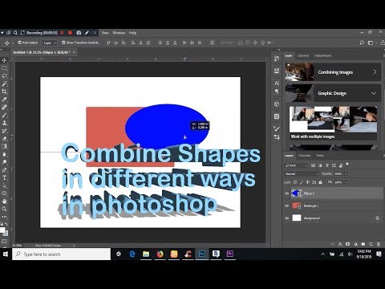Select the Crop tool
This screenshot has width=385, height=289.
pos(4,92)
